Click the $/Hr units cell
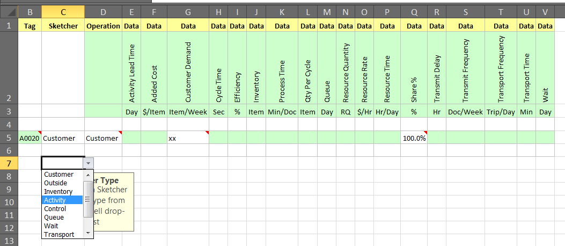 364,112
